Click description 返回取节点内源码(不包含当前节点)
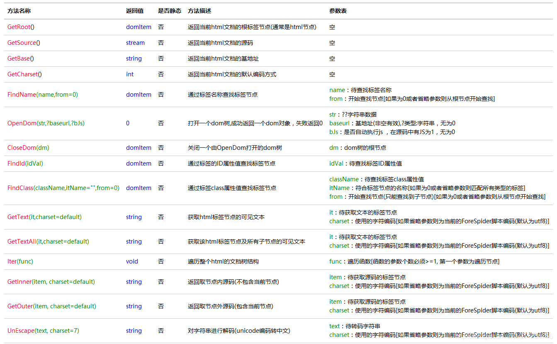The height and width of the screenshot is (344, 557). [x=233, y=282]
